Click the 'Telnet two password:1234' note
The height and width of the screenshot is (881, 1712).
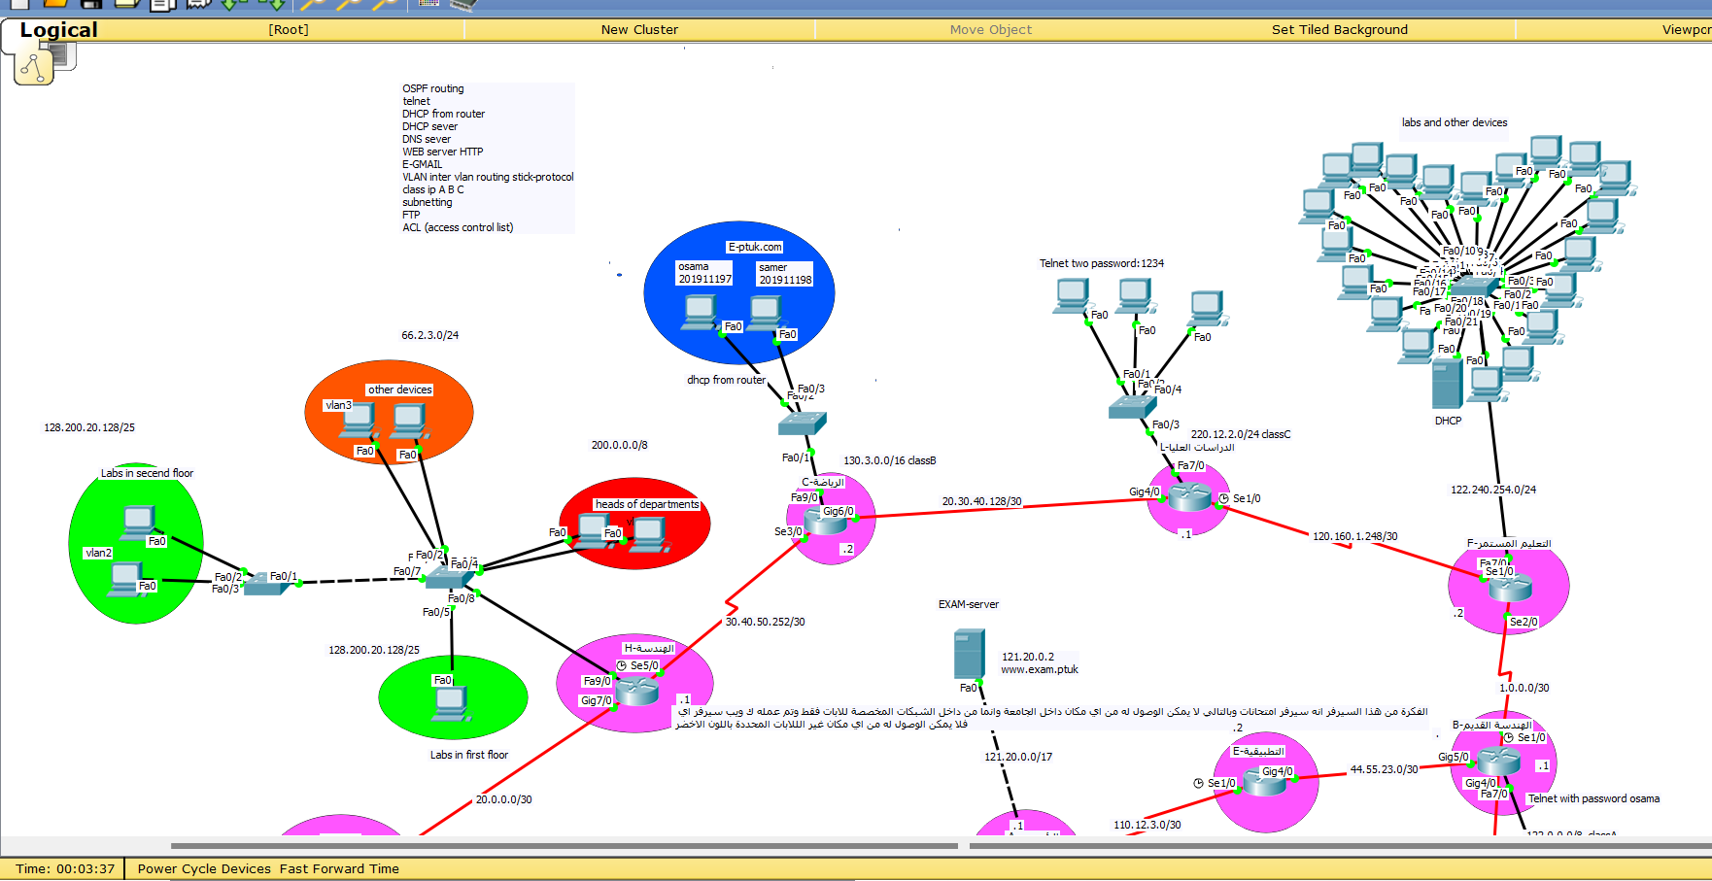coord(1102,263)
